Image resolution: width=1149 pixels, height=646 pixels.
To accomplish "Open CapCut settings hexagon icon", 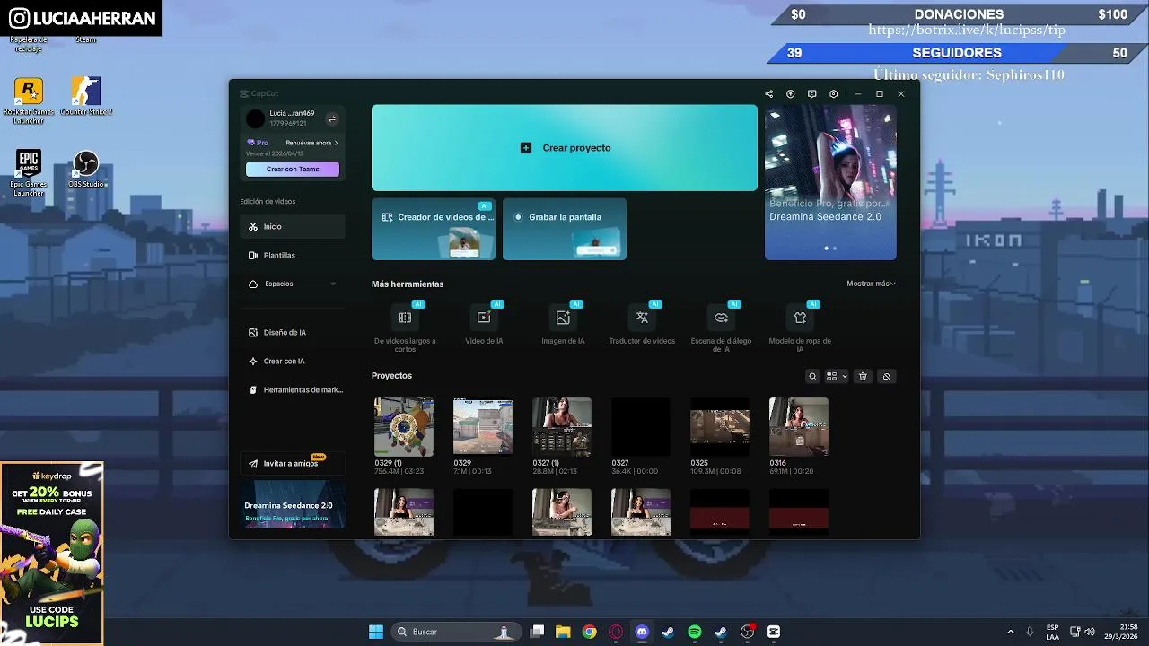I will (833, 94).
